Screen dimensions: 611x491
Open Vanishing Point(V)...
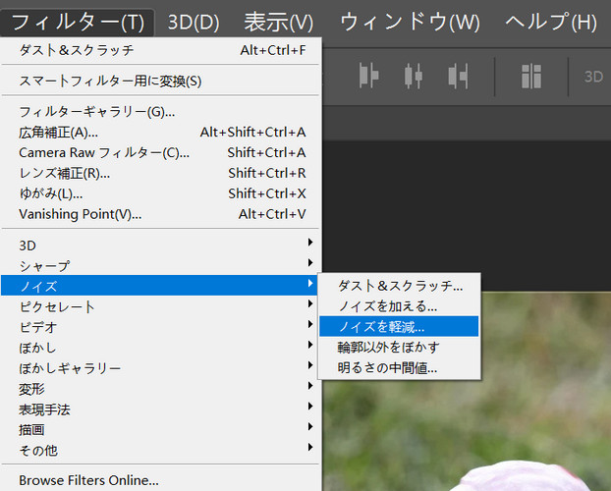coord(161,214)
